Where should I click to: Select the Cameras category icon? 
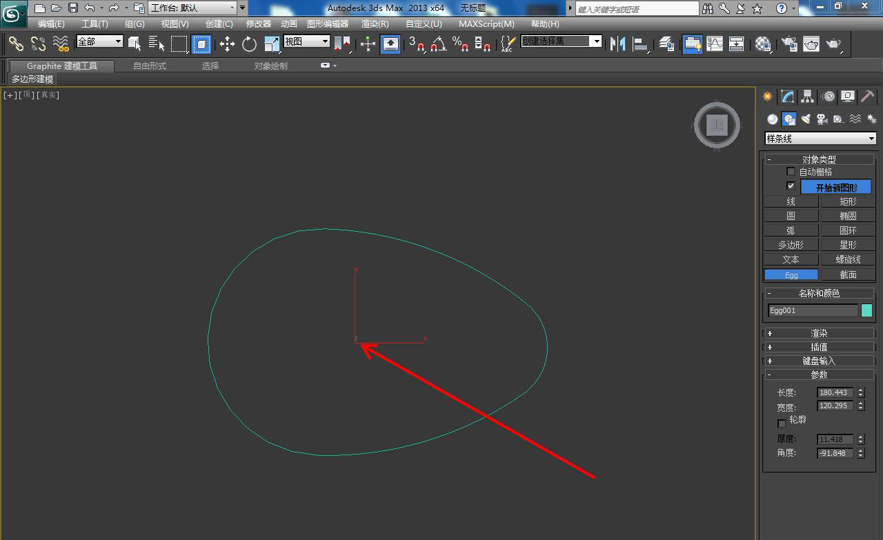[822, 119]
